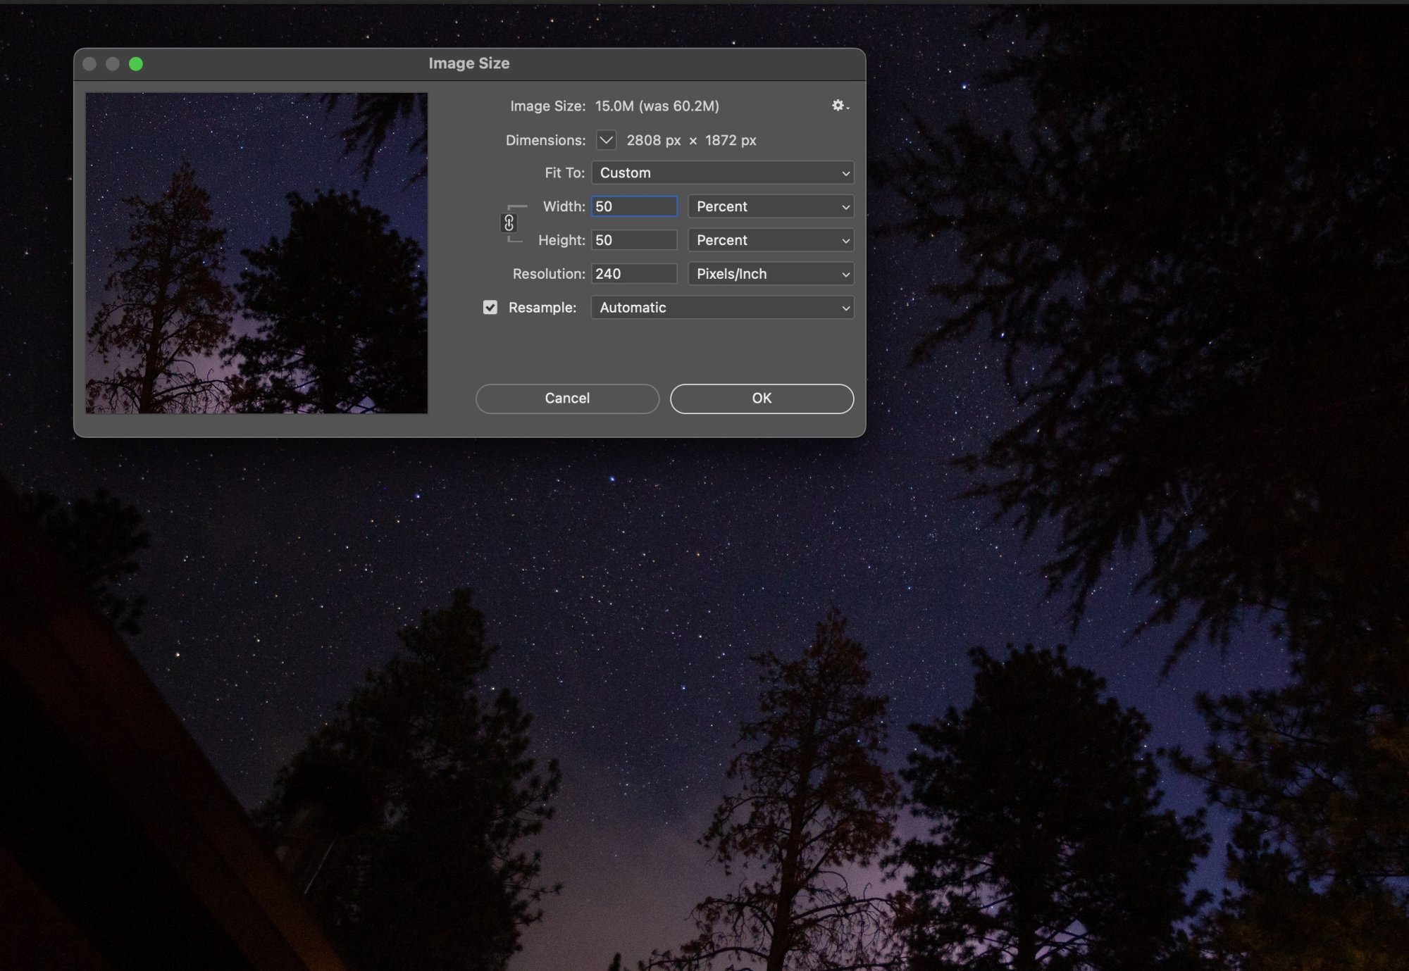Click the Resolution value field
Image resolution: width=1409 pixels, height=971 pixels.
(634, 274)
